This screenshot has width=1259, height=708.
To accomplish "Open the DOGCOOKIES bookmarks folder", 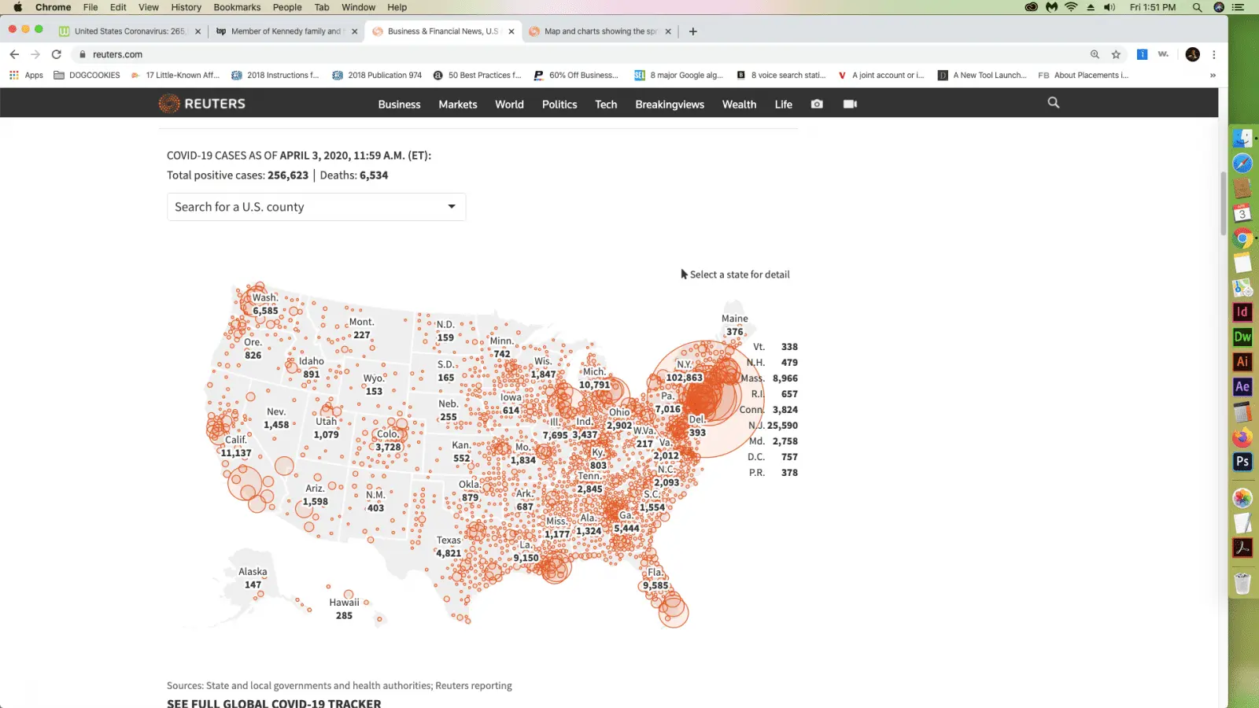I will pyautogui.click(x=87, y=76).
